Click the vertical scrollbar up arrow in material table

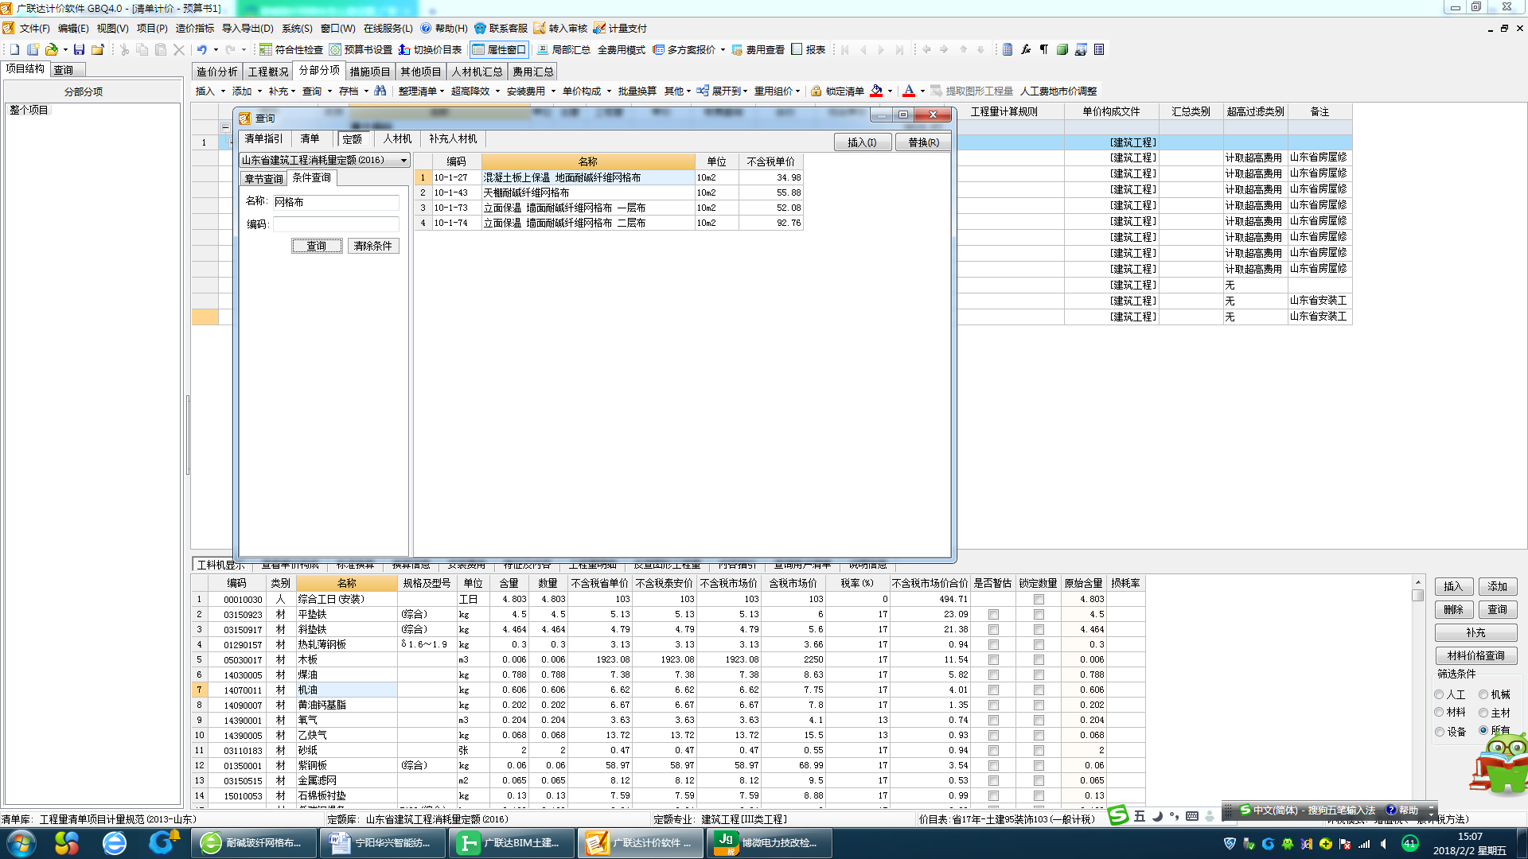click(x=1417, y=583)
